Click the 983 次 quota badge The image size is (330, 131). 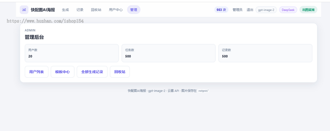(x=221, y=10)
